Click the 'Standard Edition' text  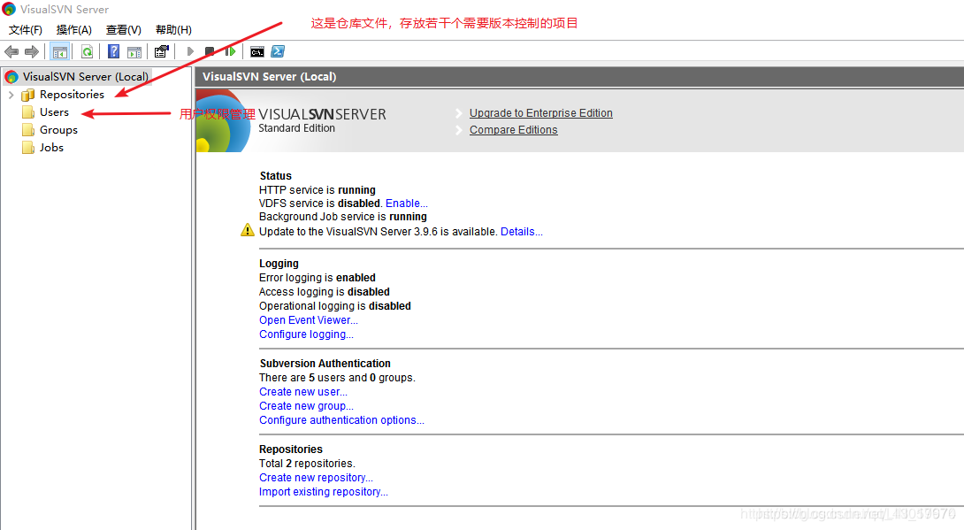coord(296,128)
